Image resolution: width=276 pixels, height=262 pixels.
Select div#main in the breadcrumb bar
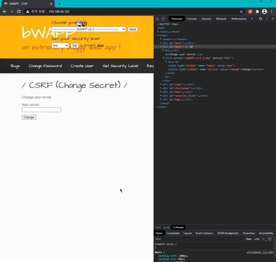click(x=178, y=227)
